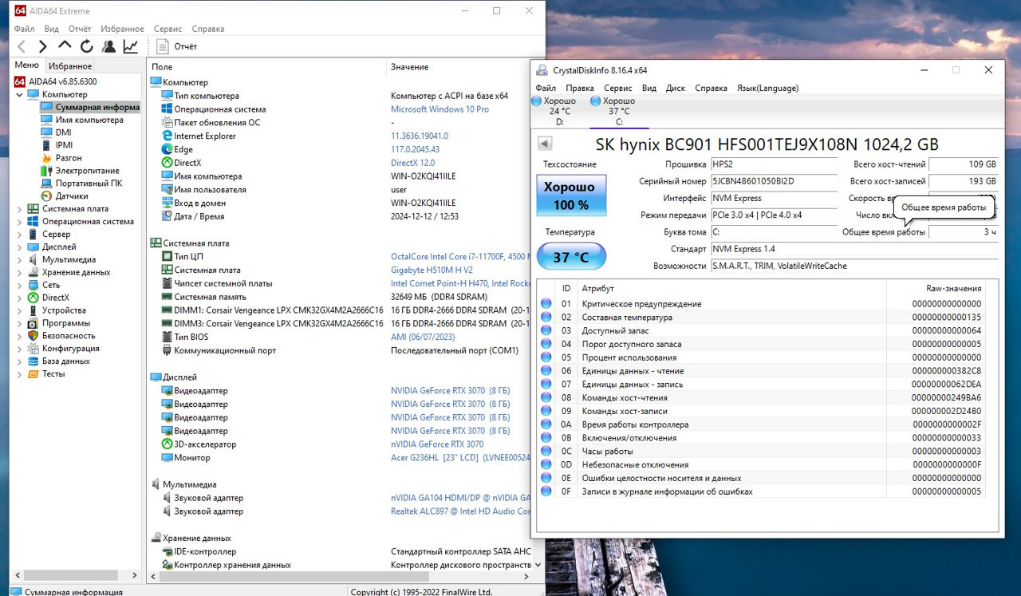The width and height of the screenshot is (1021, 596).
Task: Open the AIDA64 Избранное menu
Action: pyautogui.click(x=122, y=29)
